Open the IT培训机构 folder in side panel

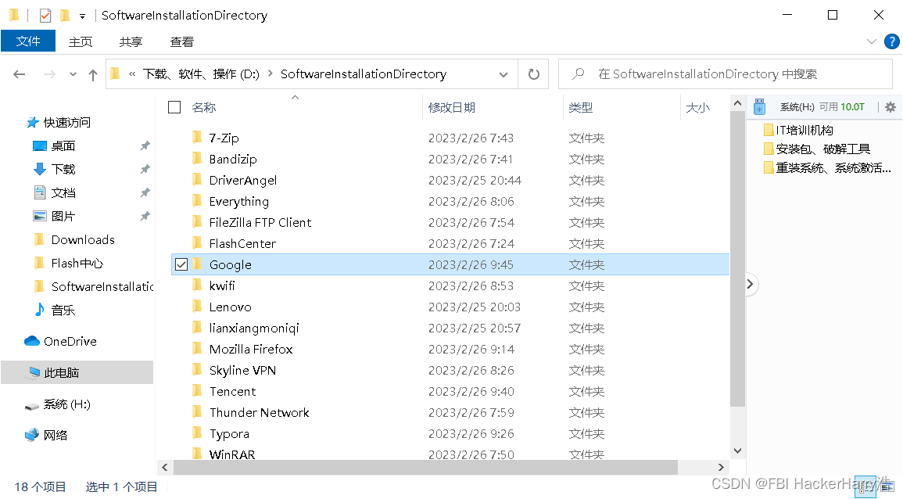(x=798, y=130)
